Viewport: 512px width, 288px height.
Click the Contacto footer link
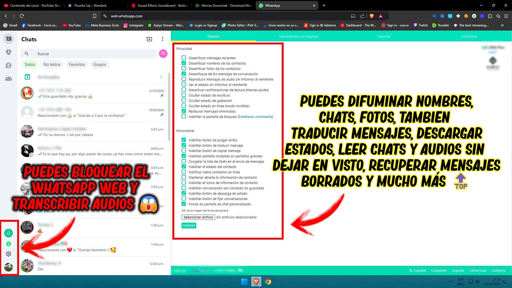pyautogui.click(x=498, y=271)
